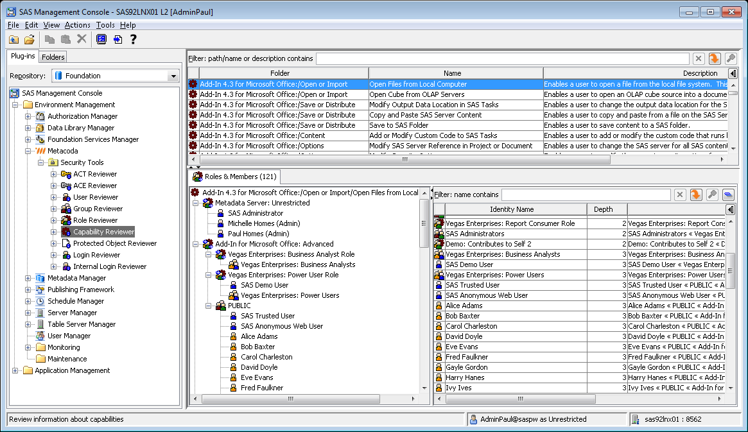
Task: Click the Data Library Manager icon
Action: pyautogui.click(x=40, y=128)
